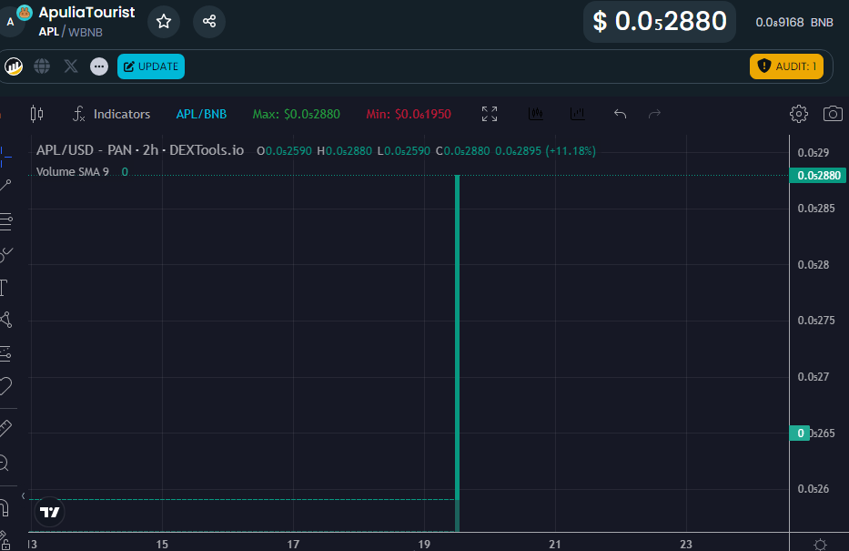849x551 pixels.
Task: Click the three-dots more options icon
Action: 99,66
